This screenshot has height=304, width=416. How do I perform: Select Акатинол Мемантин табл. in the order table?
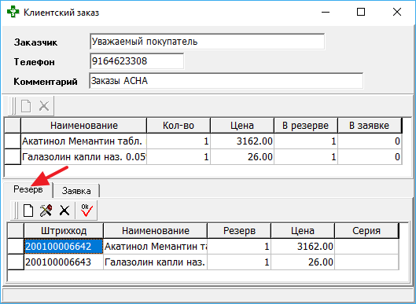[84, 141]
